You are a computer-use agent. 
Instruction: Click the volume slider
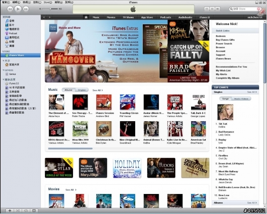tap(50, 9)
